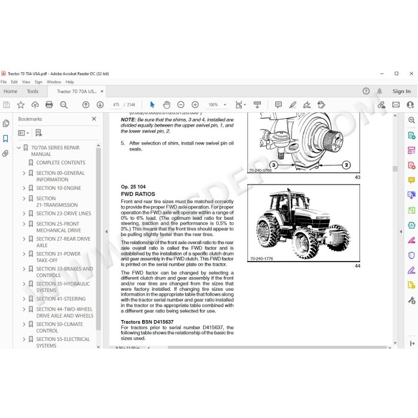Expand the SECTION 10-ENGINE bookmark
Image resolution: width=418 pixels, height=418 pixels.
pyautogui.click(x=24, y=188)
